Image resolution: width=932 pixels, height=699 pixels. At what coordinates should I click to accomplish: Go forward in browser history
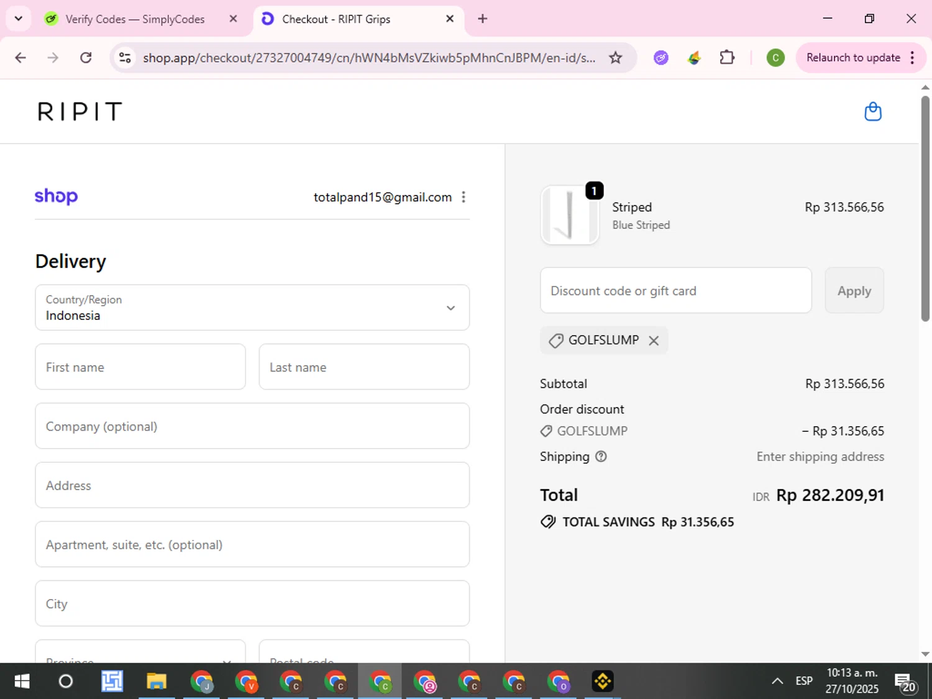53,58
